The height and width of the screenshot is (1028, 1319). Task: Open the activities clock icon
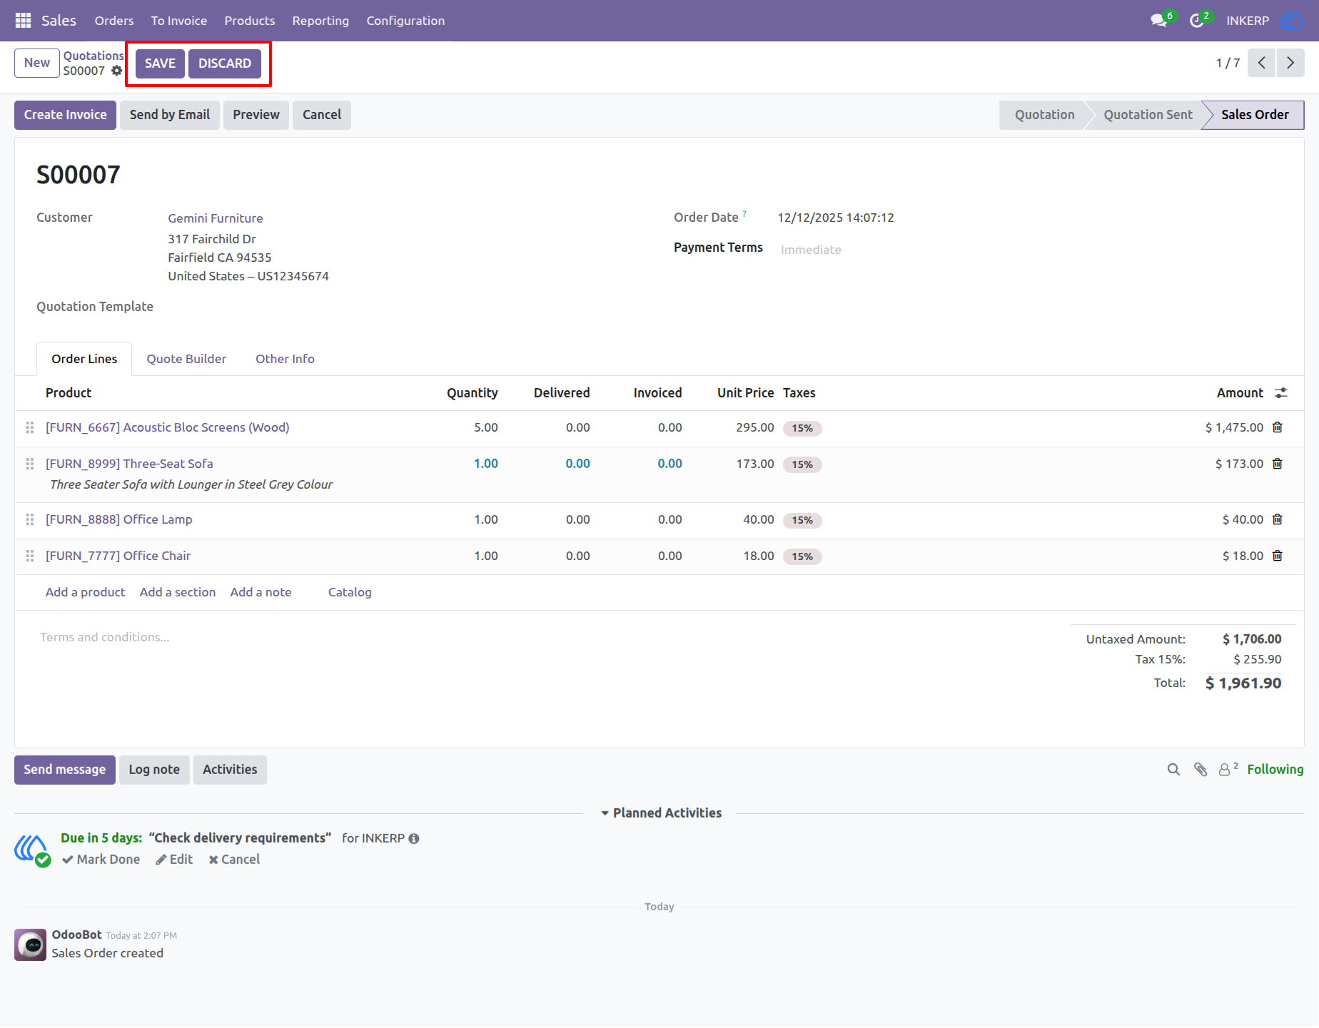[x=1197, y=21]
